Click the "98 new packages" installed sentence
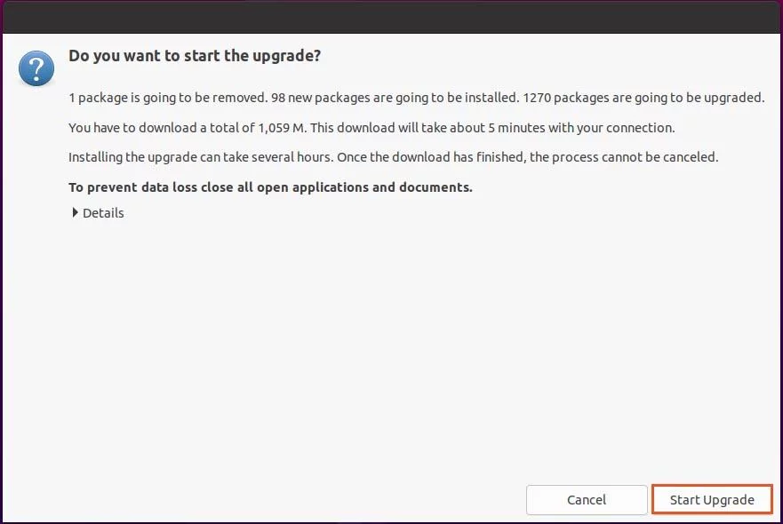Image resolution: width=783 pixels, height=524 pixels. [x=395, y=98]
